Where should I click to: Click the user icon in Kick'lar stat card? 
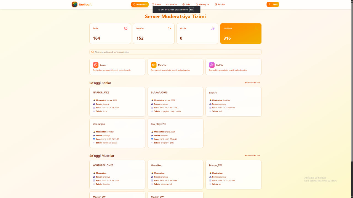(x=213, y=28)
